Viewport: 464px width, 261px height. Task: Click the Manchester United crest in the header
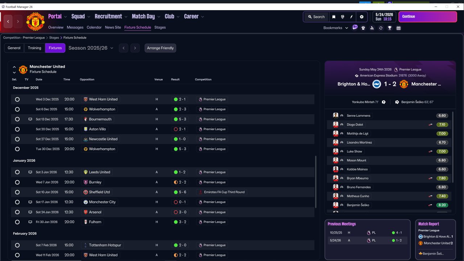(36, 21)
